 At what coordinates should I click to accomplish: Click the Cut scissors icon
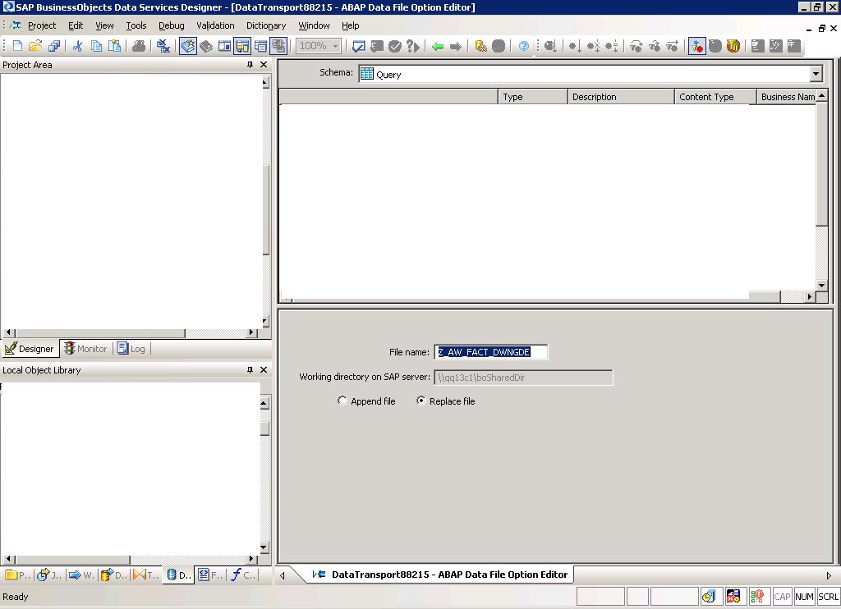[78, 46]
